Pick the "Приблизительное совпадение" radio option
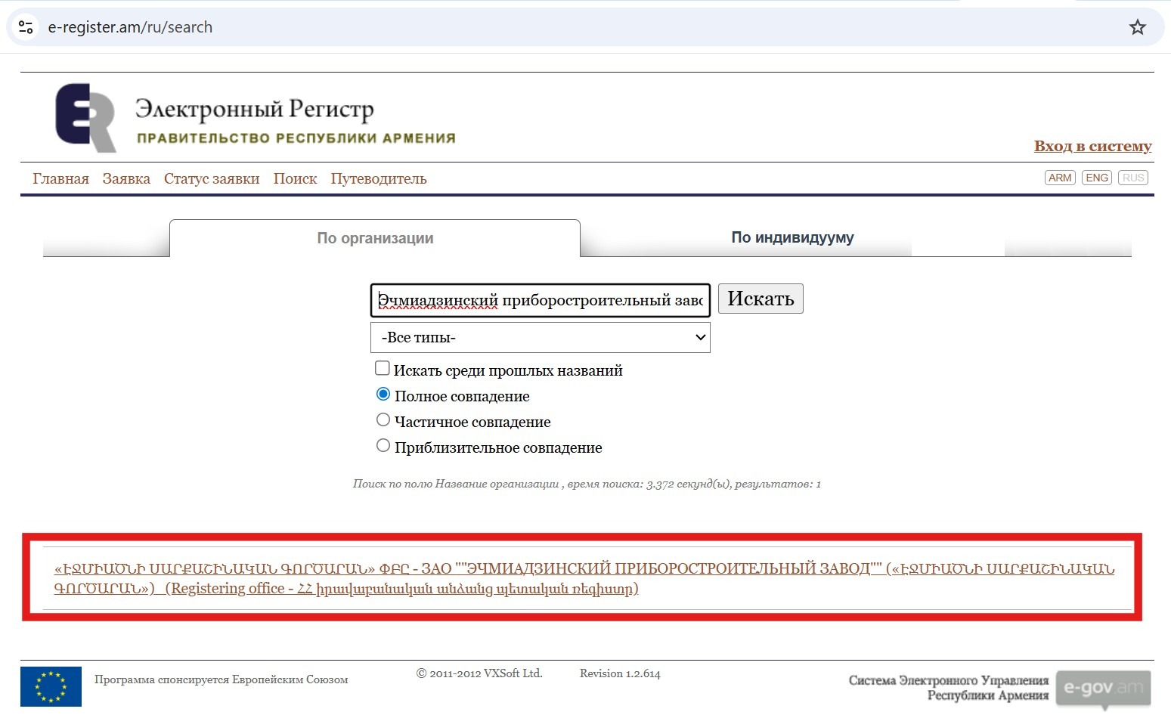1171x715 pixels. 383,446
